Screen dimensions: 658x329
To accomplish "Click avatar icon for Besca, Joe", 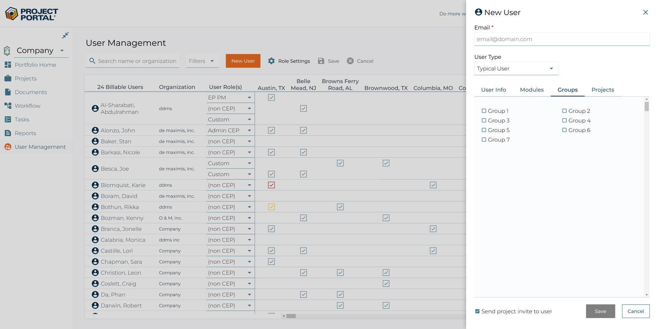I will coord(95,169).
